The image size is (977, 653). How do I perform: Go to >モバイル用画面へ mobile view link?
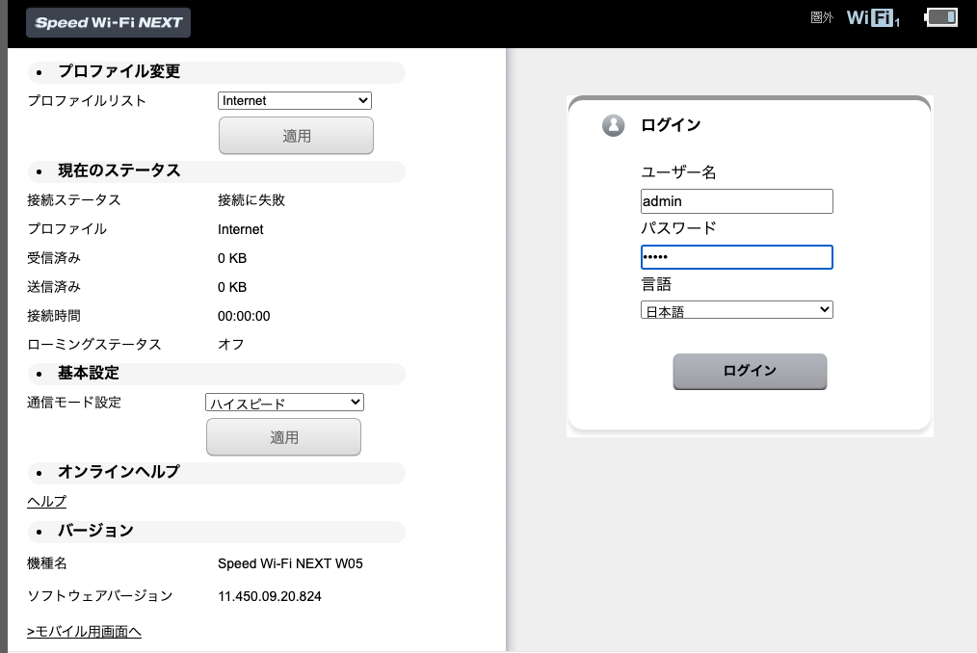coord(84,631)
